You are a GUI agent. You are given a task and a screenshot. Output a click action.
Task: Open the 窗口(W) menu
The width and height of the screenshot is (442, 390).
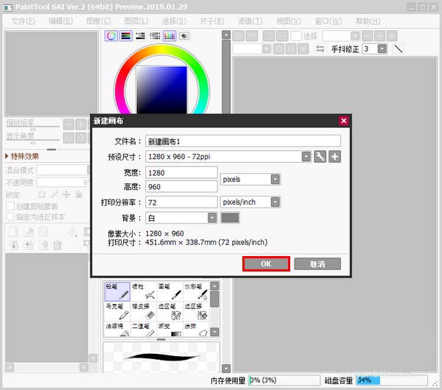tap(329, 21)
